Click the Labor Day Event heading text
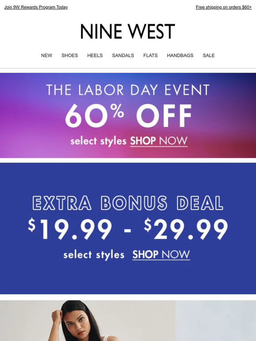This screenshot has height=341, width=256. coord(128,90)
